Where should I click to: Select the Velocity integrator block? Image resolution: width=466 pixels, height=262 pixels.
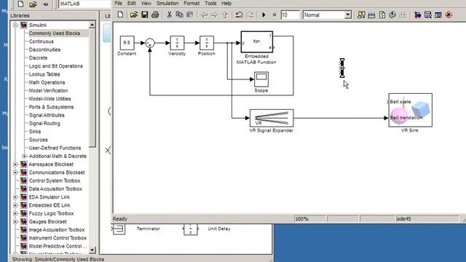[177, 43]
